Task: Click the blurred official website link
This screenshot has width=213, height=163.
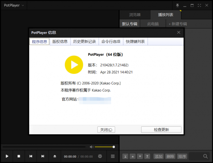Action: tap(95, 100)
